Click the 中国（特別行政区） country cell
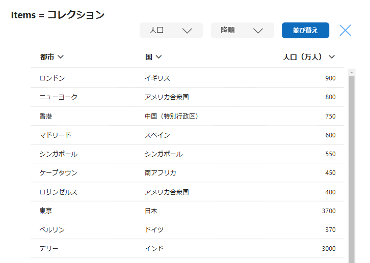The image size is (370, 263). 171,116
